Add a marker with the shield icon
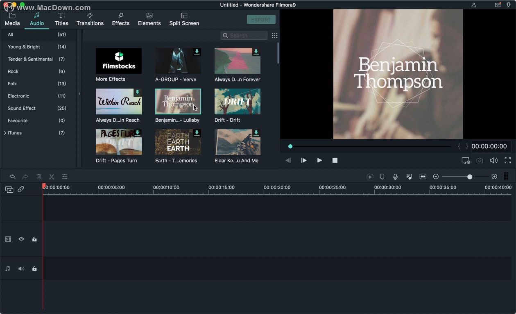 382,177
